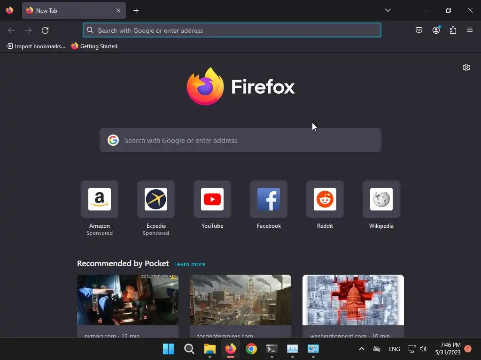This screenshot has height=360, width=481.
Task: Select the New Tab tab
Action: tap(74, 10)
